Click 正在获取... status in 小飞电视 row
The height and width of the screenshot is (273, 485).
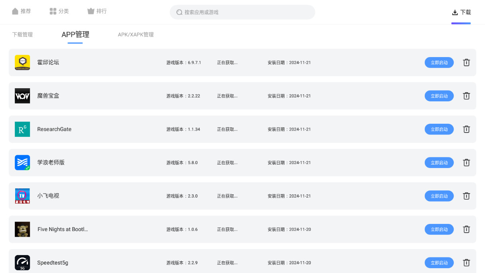click(x=227, y=196)
